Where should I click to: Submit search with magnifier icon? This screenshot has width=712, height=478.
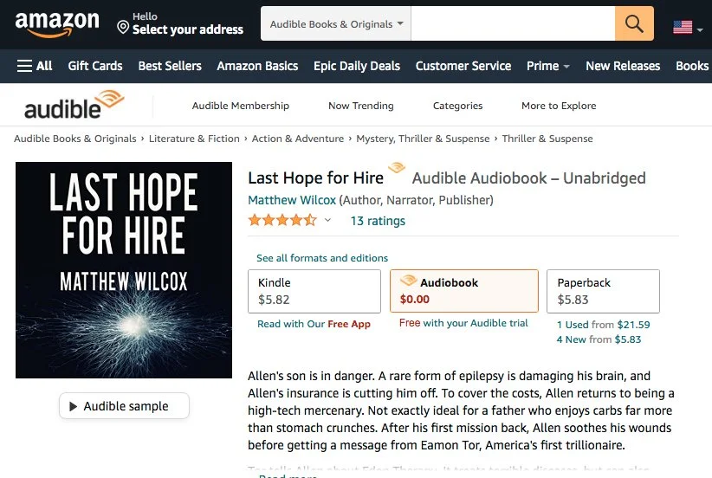coord(634,23)
